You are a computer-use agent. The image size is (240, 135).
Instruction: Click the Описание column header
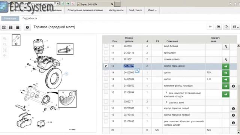pos(172,41)
